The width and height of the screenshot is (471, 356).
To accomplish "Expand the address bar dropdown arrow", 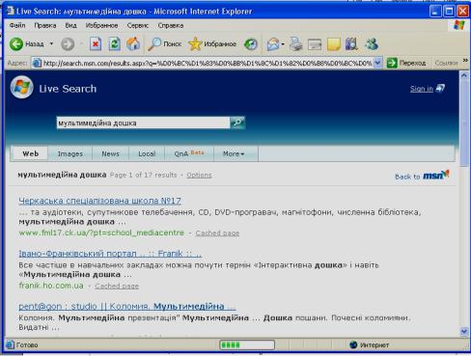I will coord(378,63).
